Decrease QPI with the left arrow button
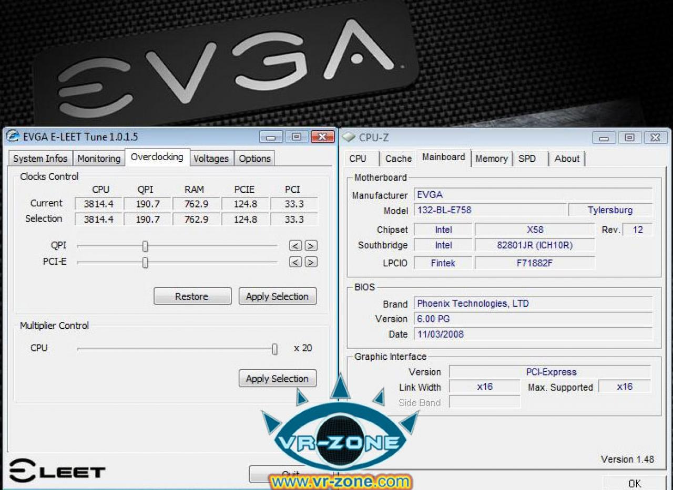 (296, 246)
